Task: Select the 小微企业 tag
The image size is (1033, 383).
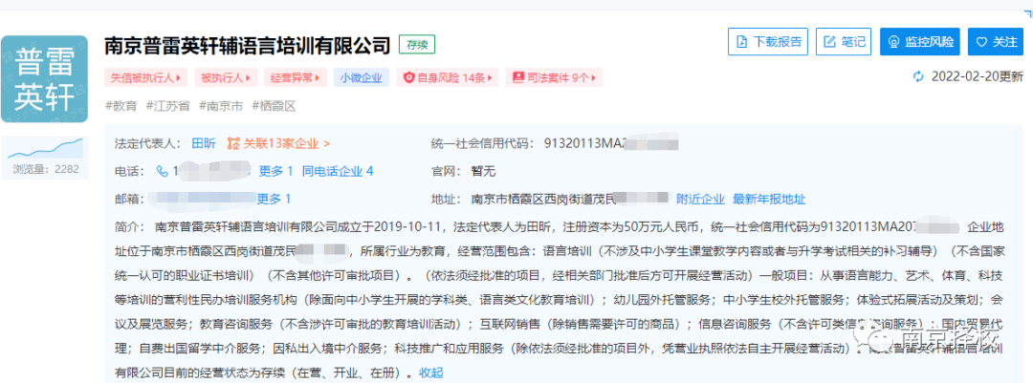Action: [x=361, y=77]
